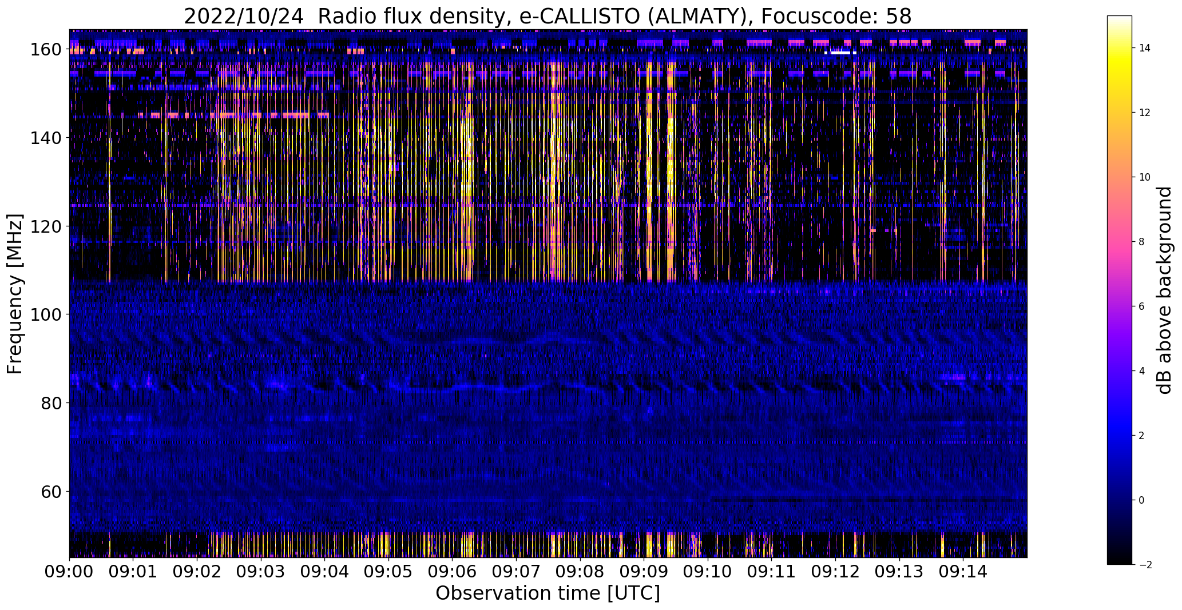Click the colorbar tick label 14
Image resolution: width=1182 pixels, height=610 pixels.
click(x=1145, y=48)
